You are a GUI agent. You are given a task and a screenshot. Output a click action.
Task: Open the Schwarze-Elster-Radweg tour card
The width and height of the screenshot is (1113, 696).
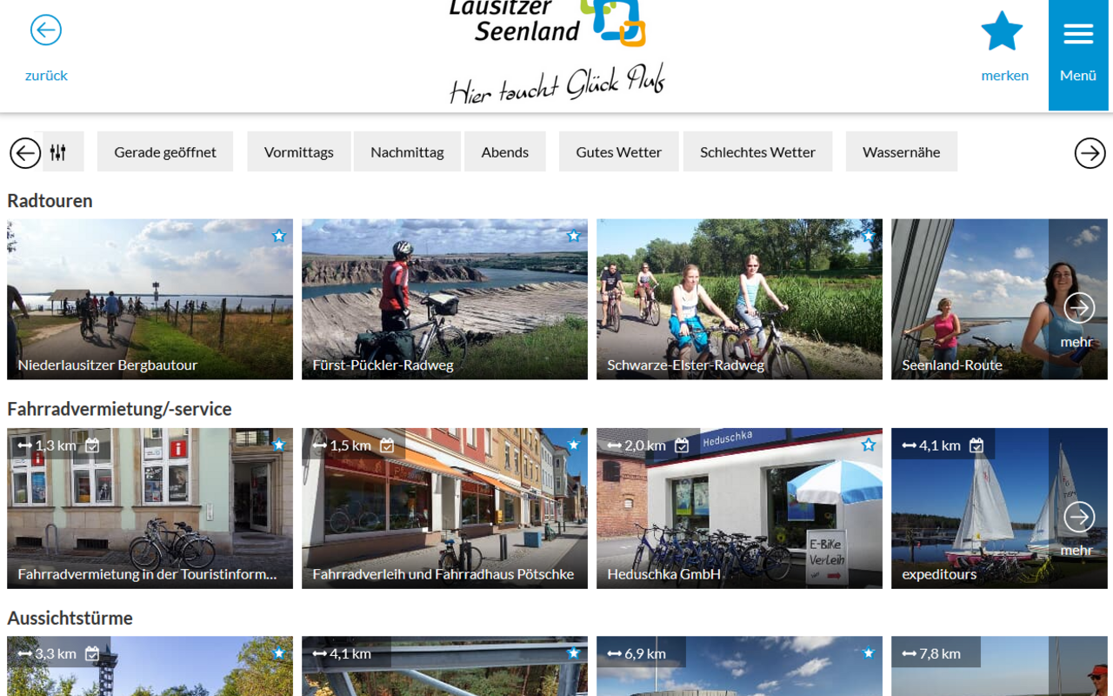pos(739,299)
